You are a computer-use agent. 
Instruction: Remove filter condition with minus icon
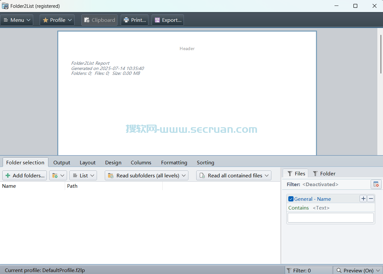(371, 199)
